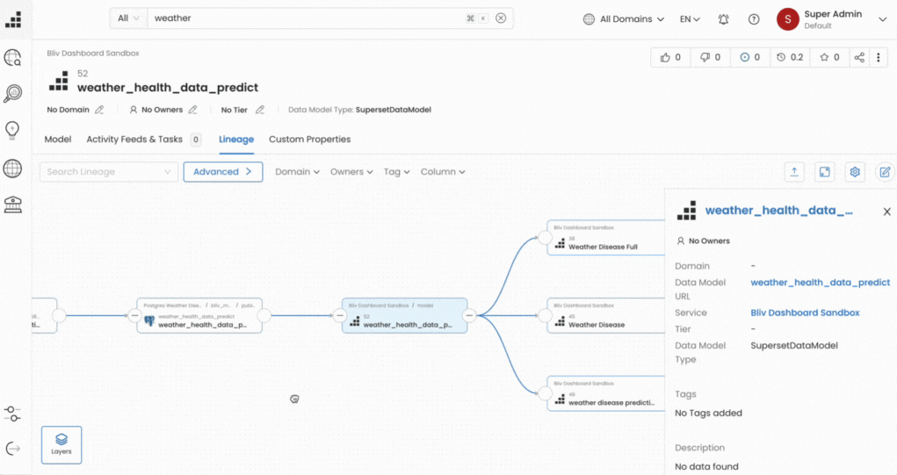The height and width of the screenshot is (475, 897).
Task: Open the lineage settings gear icon
Action: pos(855,172)
